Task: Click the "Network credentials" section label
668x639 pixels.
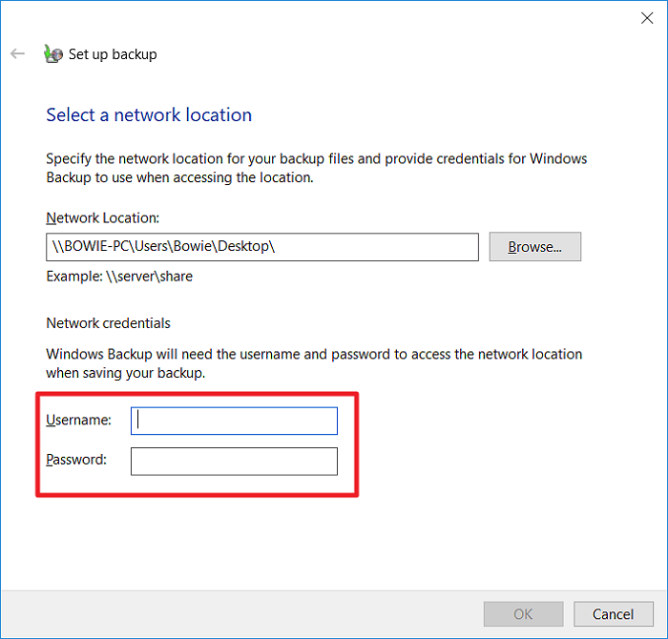Action: coord(108,323)
